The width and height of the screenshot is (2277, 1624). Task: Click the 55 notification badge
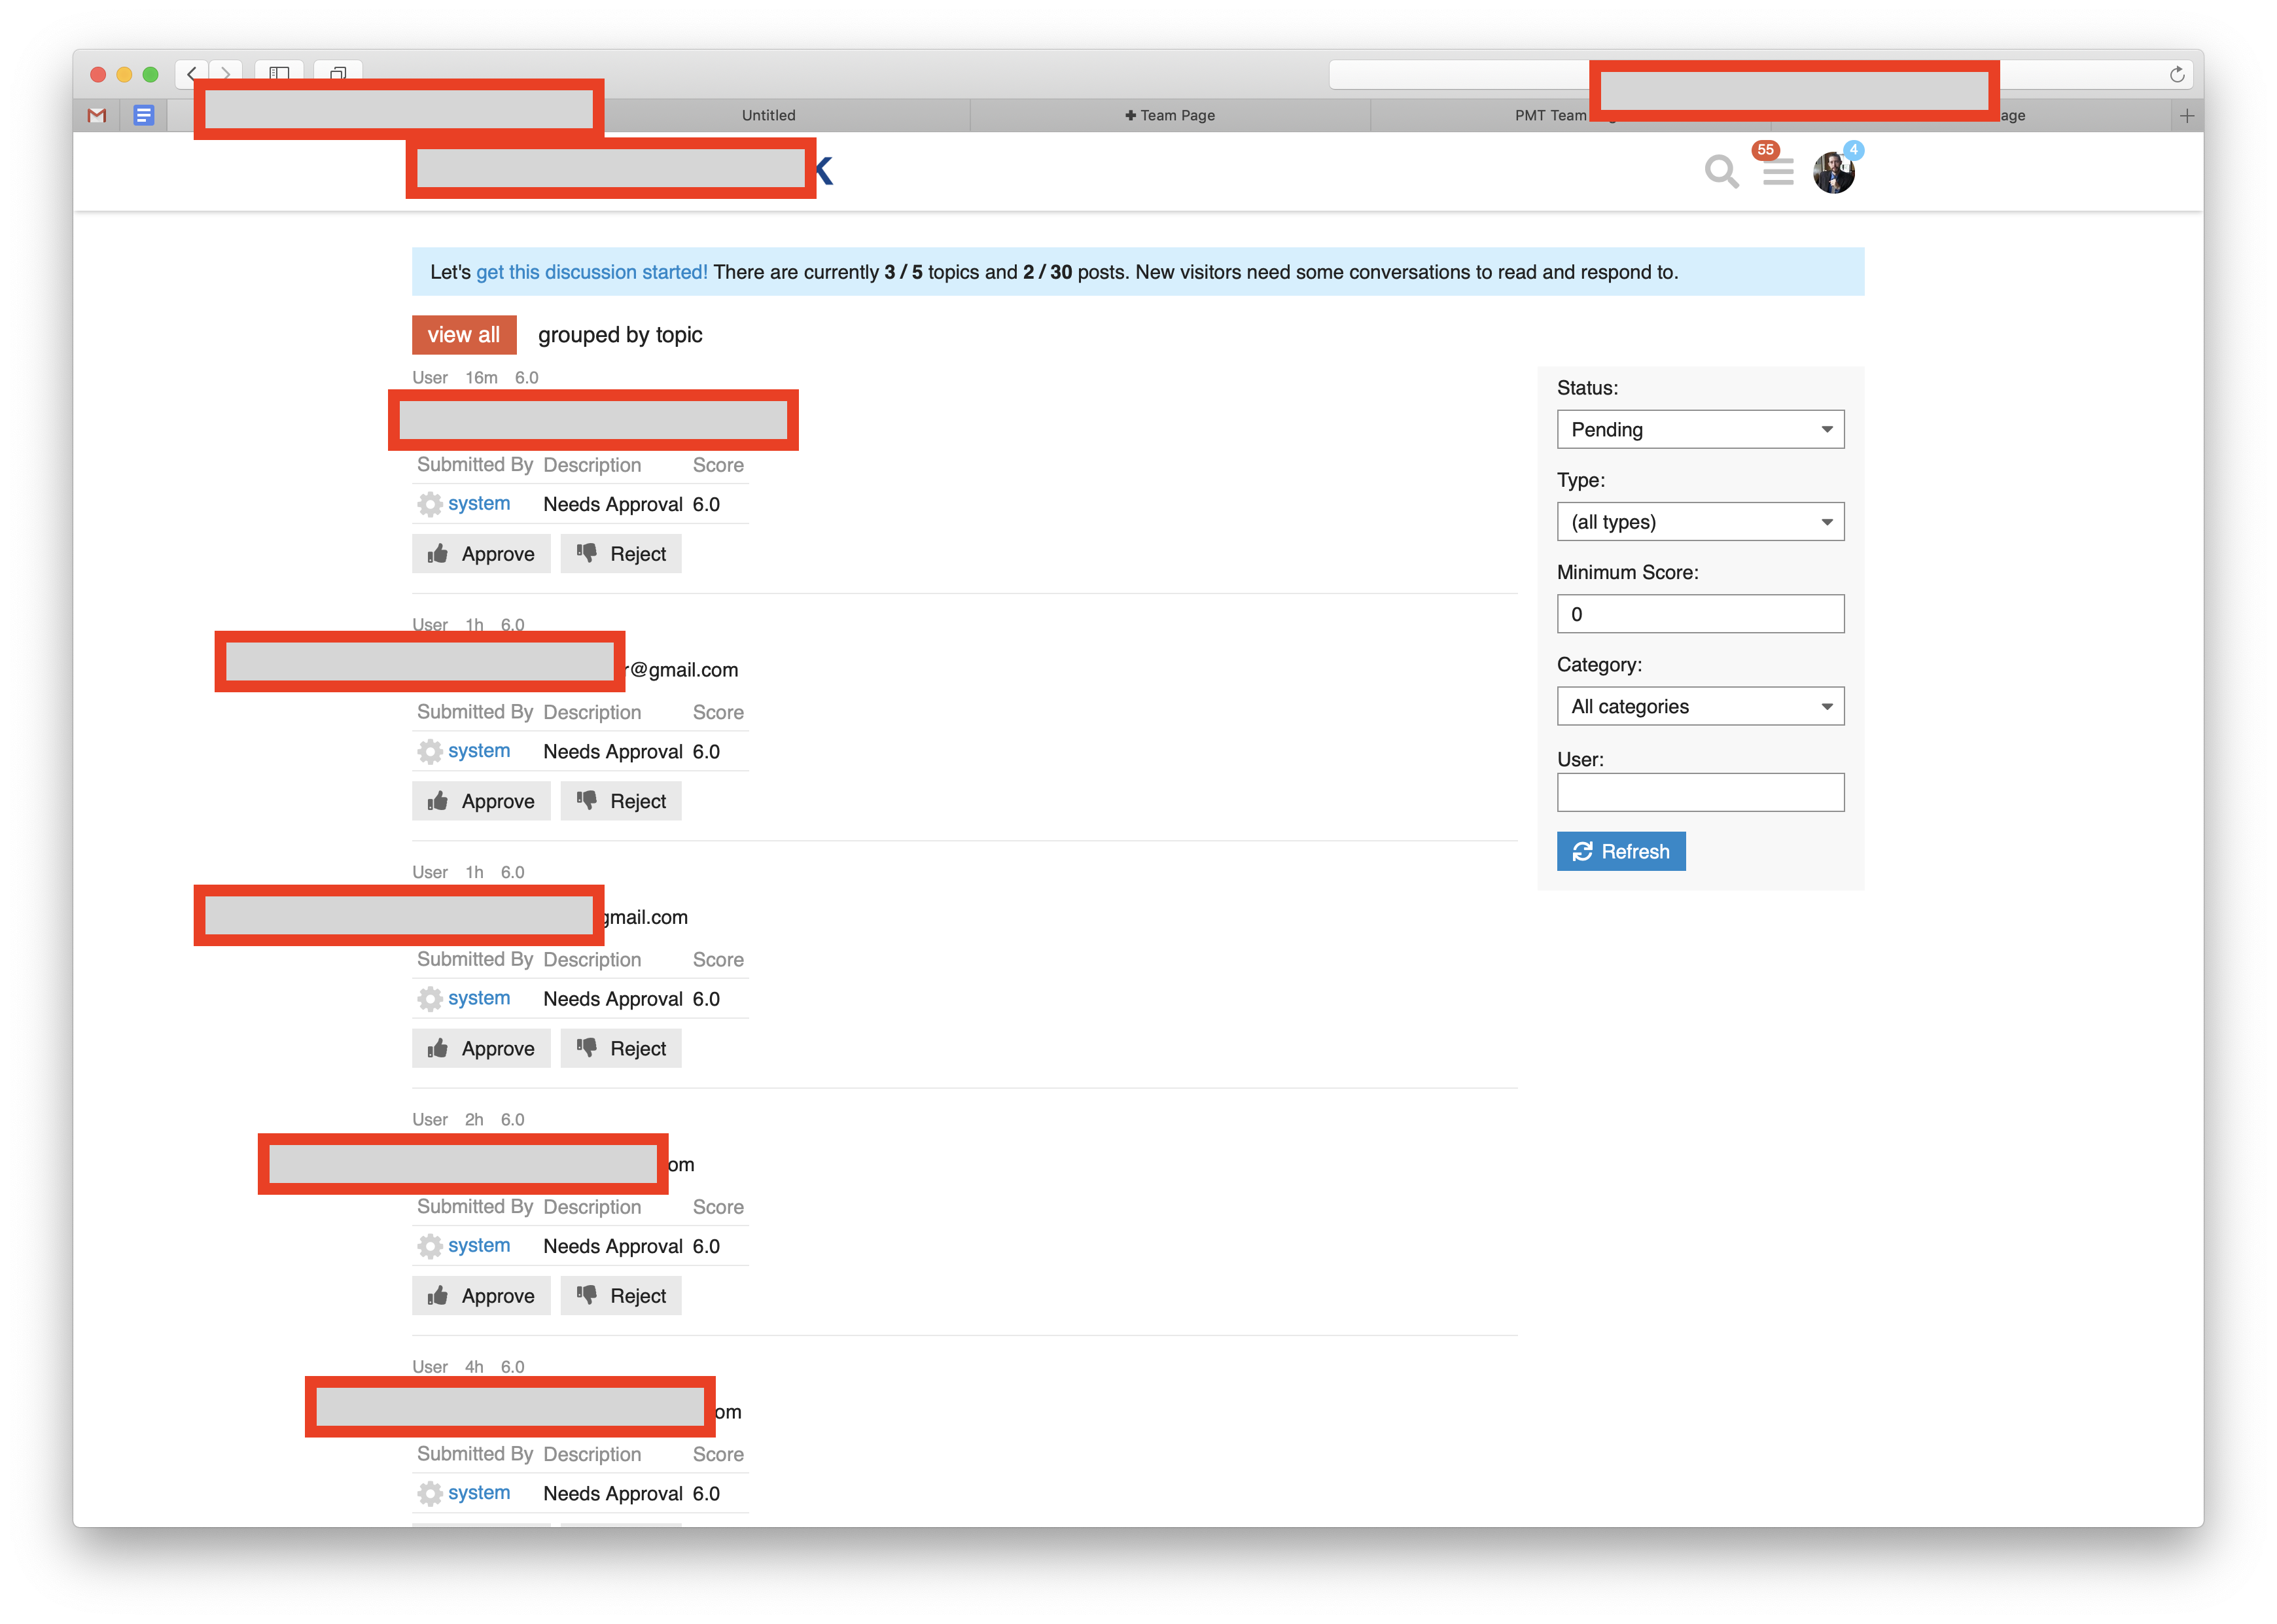coord(1766,150)
